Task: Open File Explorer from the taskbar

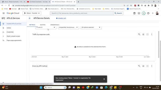Action: 78,87
